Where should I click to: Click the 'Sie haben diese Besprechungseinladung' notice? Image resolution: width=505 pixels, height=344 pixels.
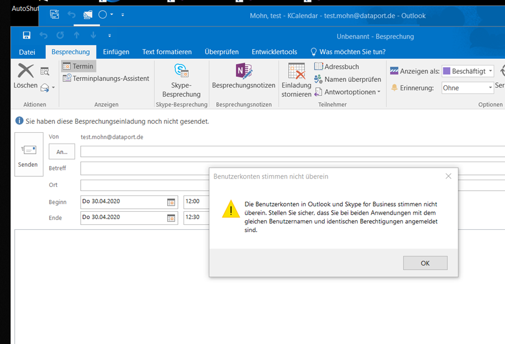(x=117, y=121)
